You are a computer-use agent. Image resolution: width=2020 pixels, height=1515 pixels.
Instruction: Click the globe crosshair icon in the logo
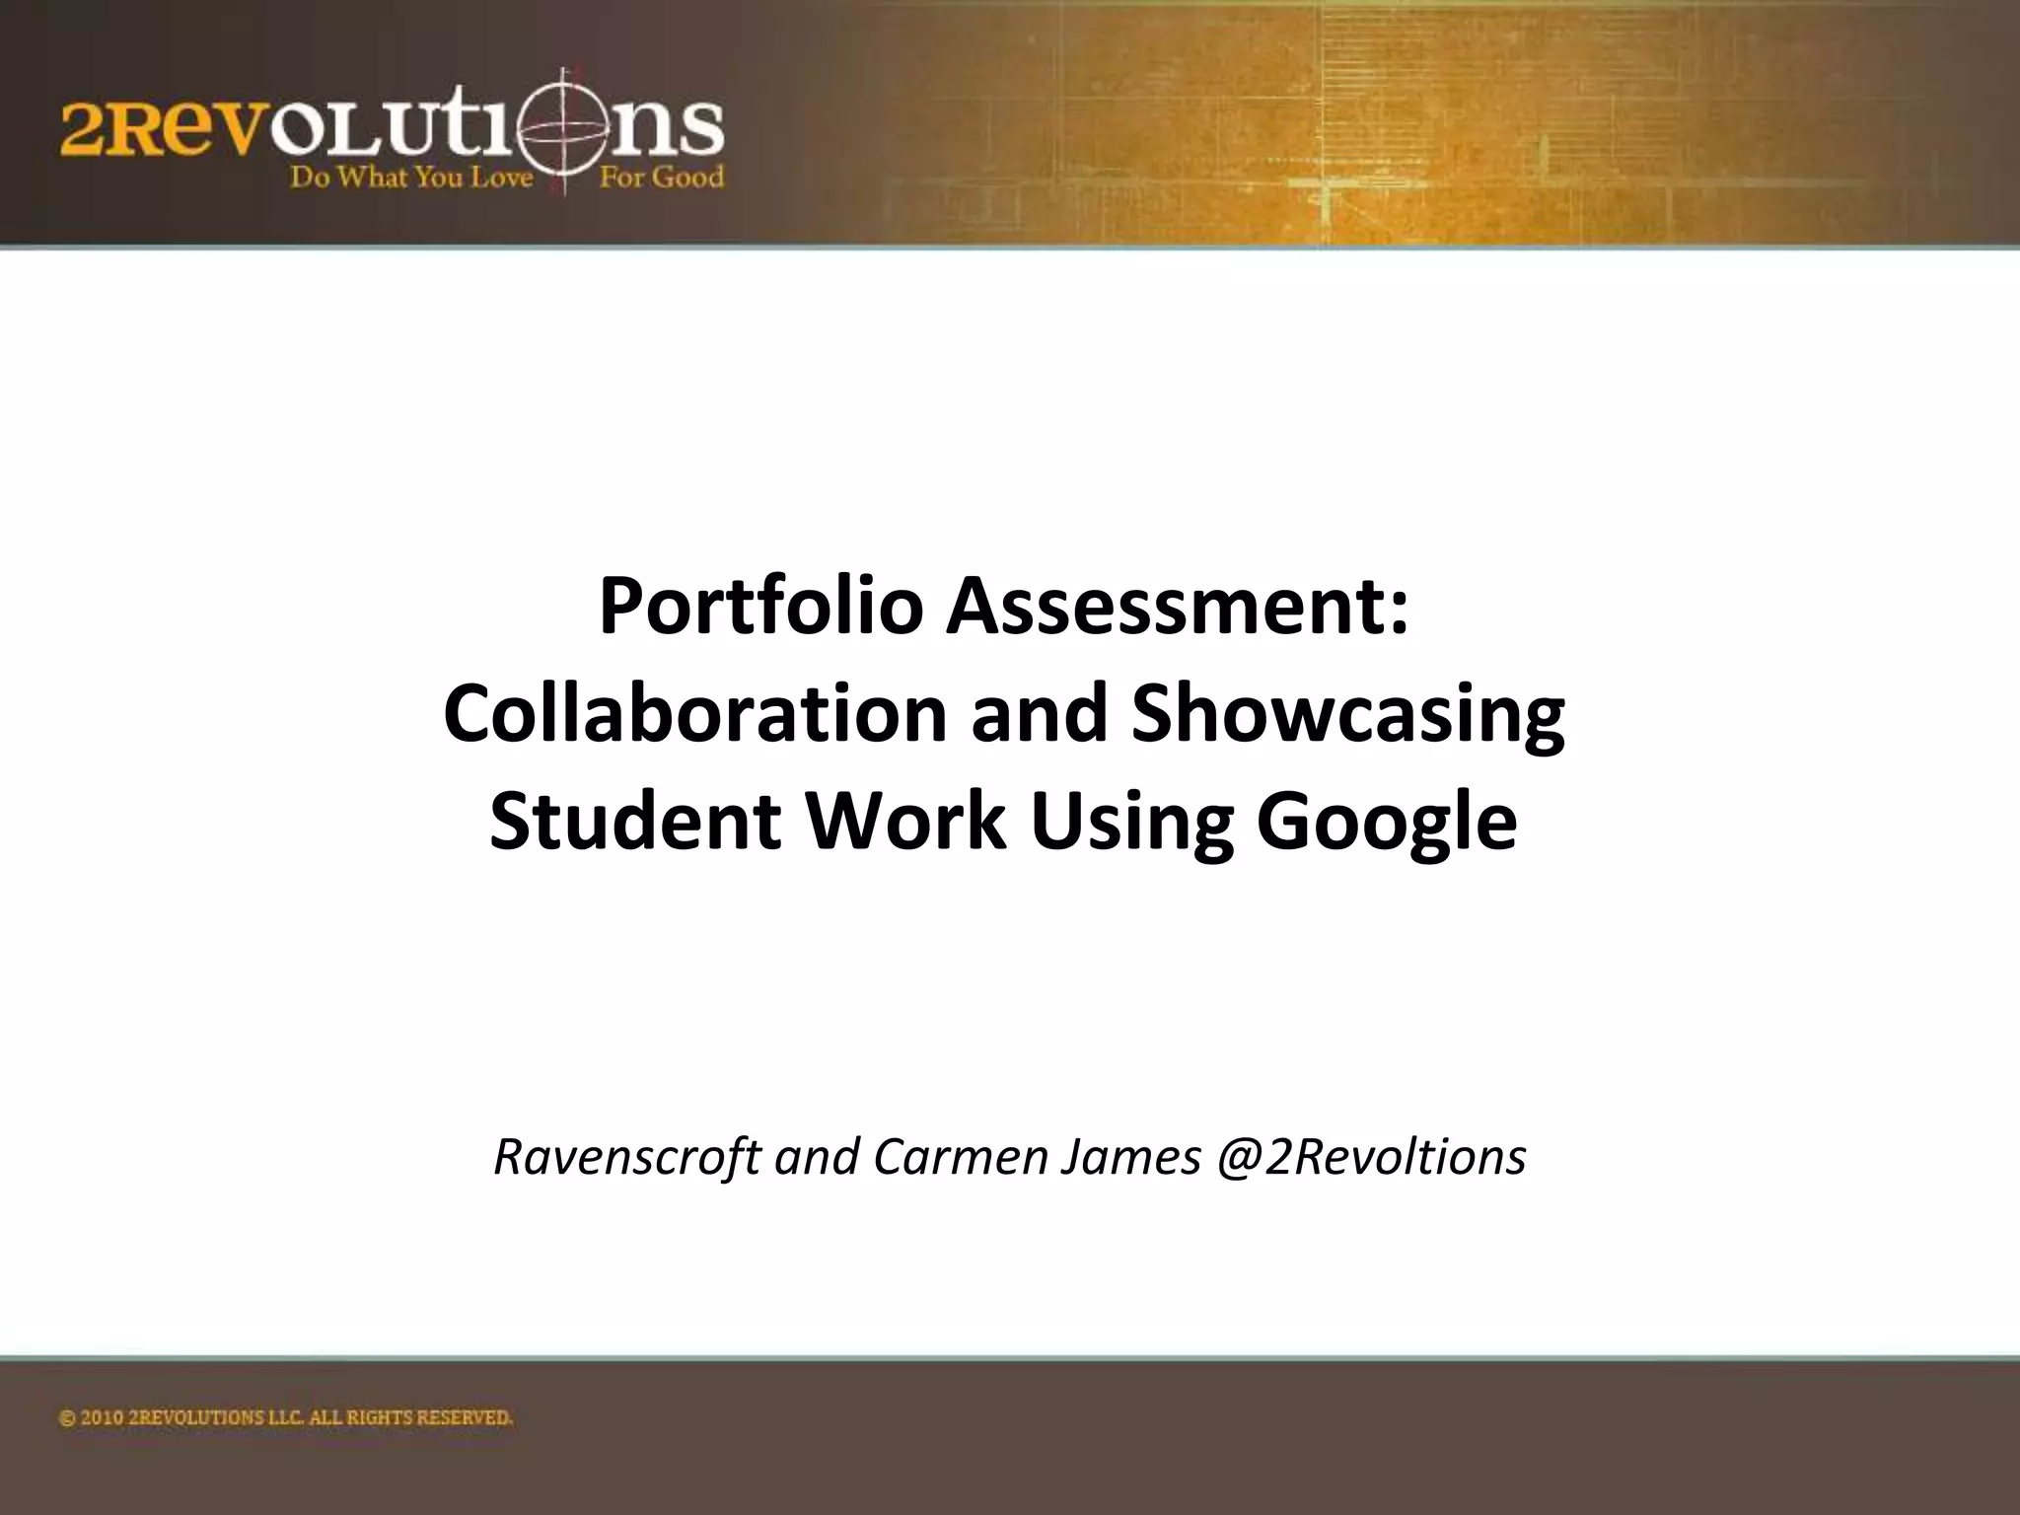click(x=565, y=130)
